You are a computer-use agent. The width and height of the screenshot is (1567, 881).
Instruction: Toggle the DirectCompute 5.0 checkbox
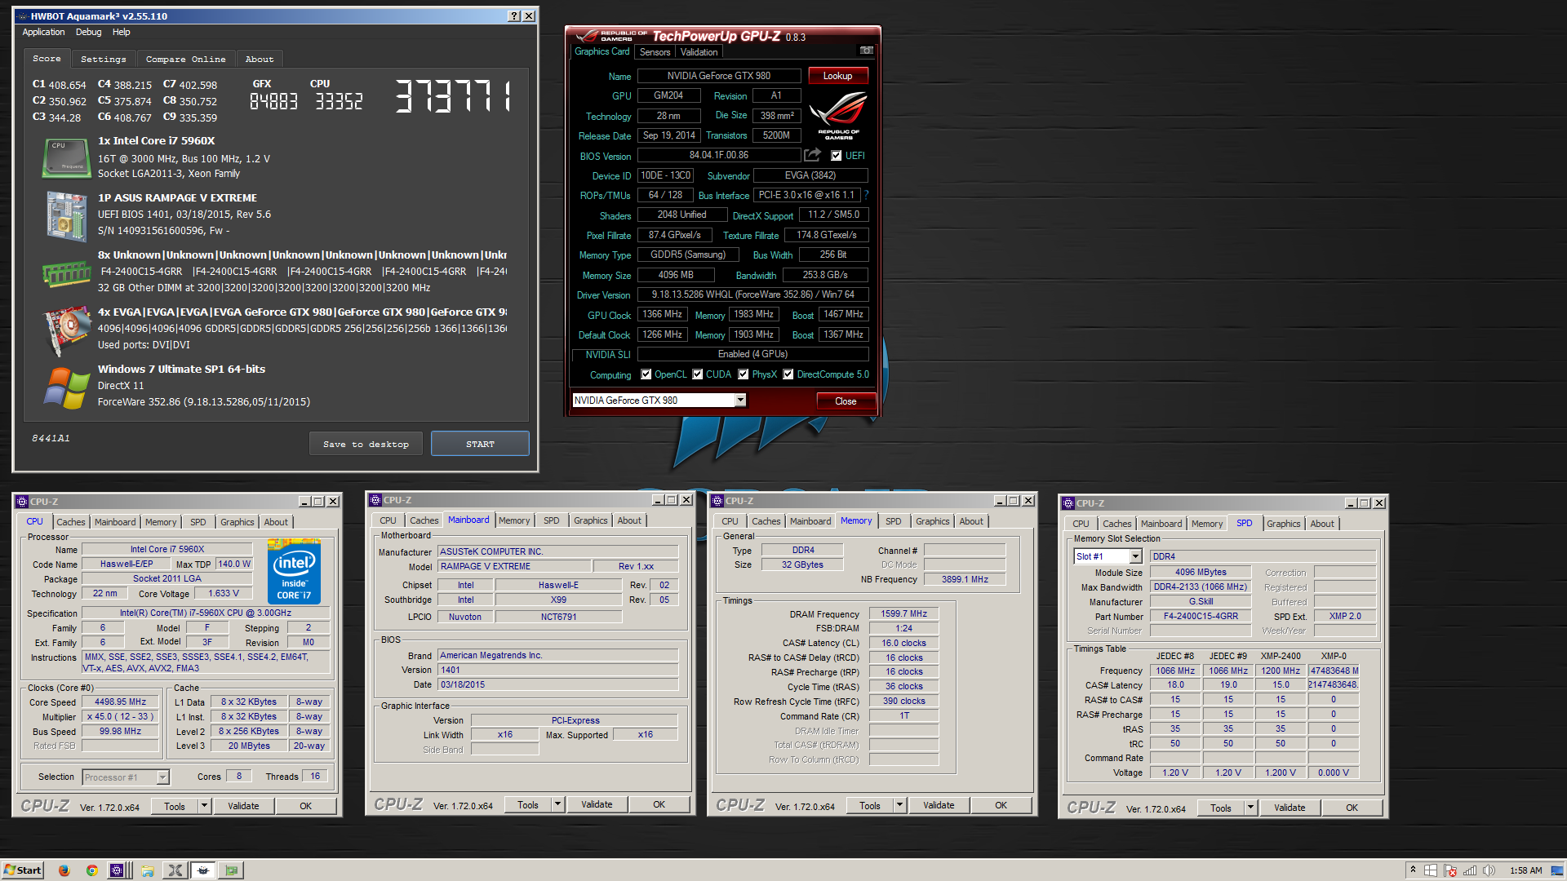(788, 374)
